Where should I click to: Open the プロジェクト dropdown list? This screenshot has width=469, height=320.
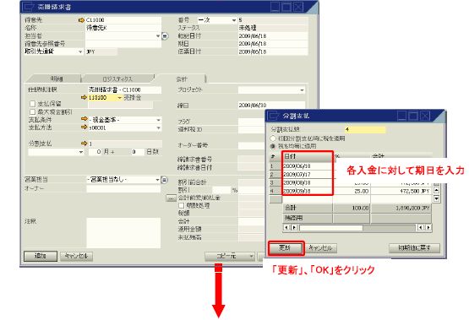302,90
